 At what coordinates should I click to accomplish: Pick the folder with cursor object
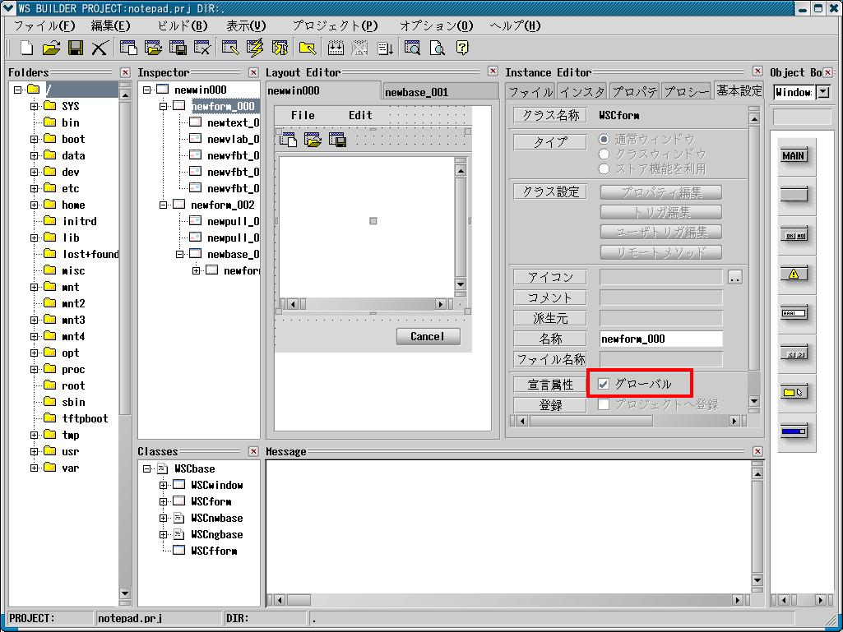click(794, 392)
